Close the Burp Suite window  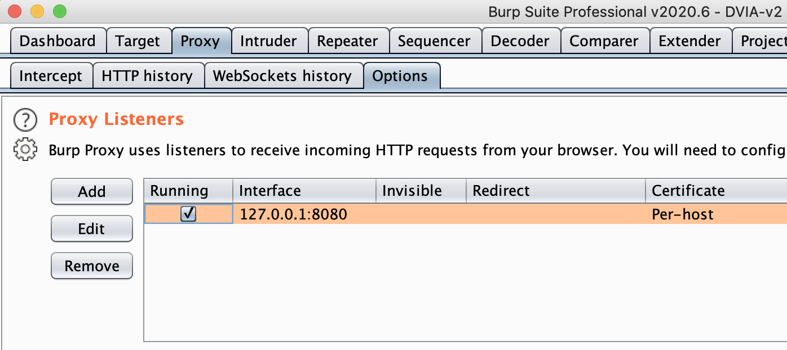pyautogui.click(x=15, y=11)
